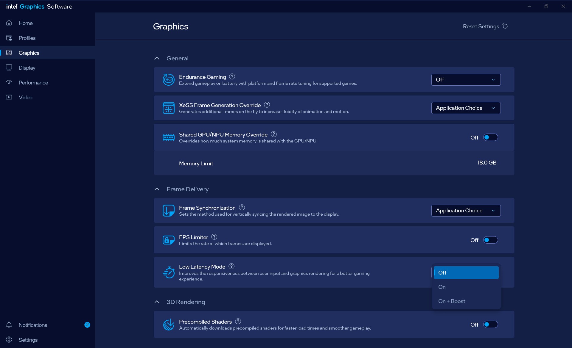Open the Endurance Gaming dropdown
572x348 pixels.
point(466,80)
